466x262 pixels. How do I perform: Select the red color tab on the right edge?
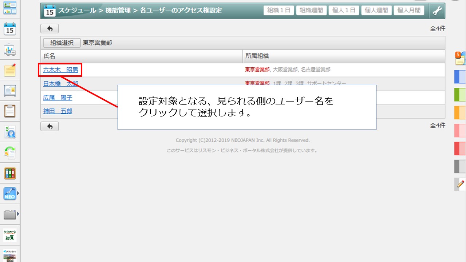(x=460, y=148)
